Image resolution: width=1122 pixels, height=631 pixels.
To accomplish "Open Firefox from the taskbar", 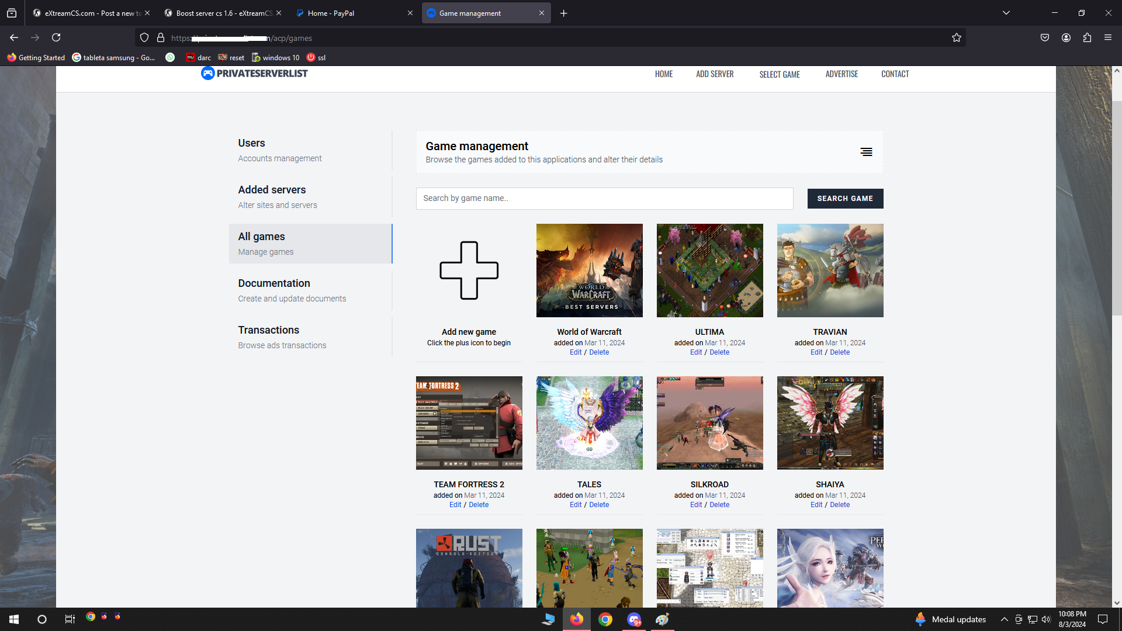I will click(x=577, y=619).
